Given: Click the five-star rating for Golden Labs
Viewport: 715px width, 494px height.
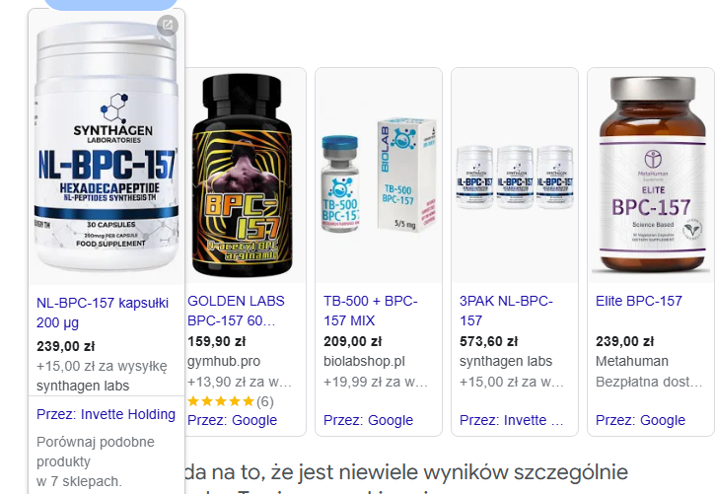Looking at the screenshot, I should [221, 401].
